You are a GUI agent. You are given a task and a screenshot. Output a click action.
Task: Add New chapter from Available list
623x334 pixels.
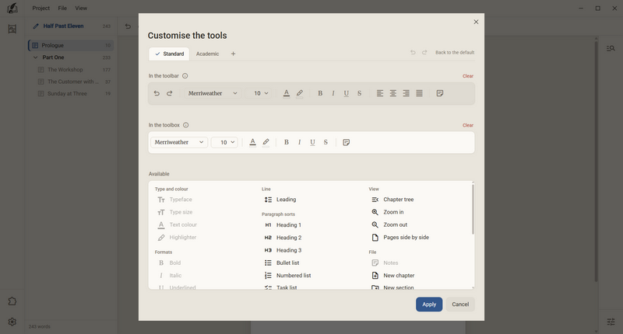[393, 276]
